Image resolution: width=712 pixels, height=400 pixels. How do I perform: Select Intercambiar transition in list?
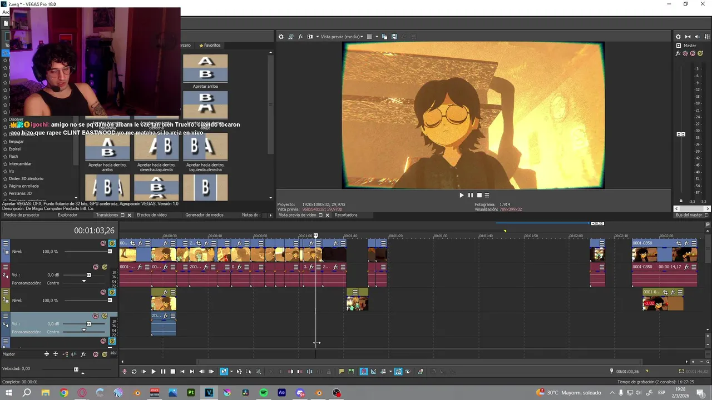20,164
